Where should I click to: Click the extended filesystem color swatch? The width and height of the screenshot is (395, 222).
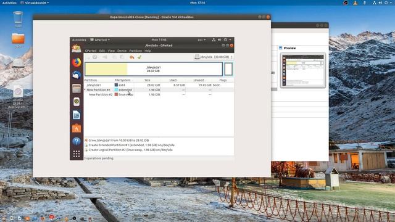click(x=116, y=89)
